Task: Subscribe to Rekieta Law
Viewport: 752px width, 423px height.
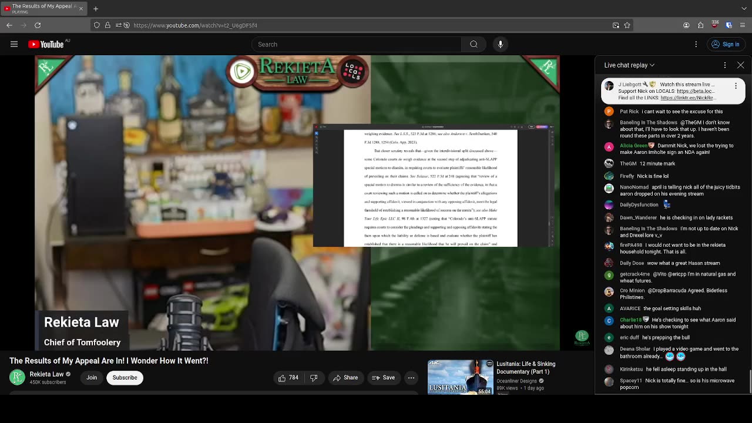Action: pos(125,378)
